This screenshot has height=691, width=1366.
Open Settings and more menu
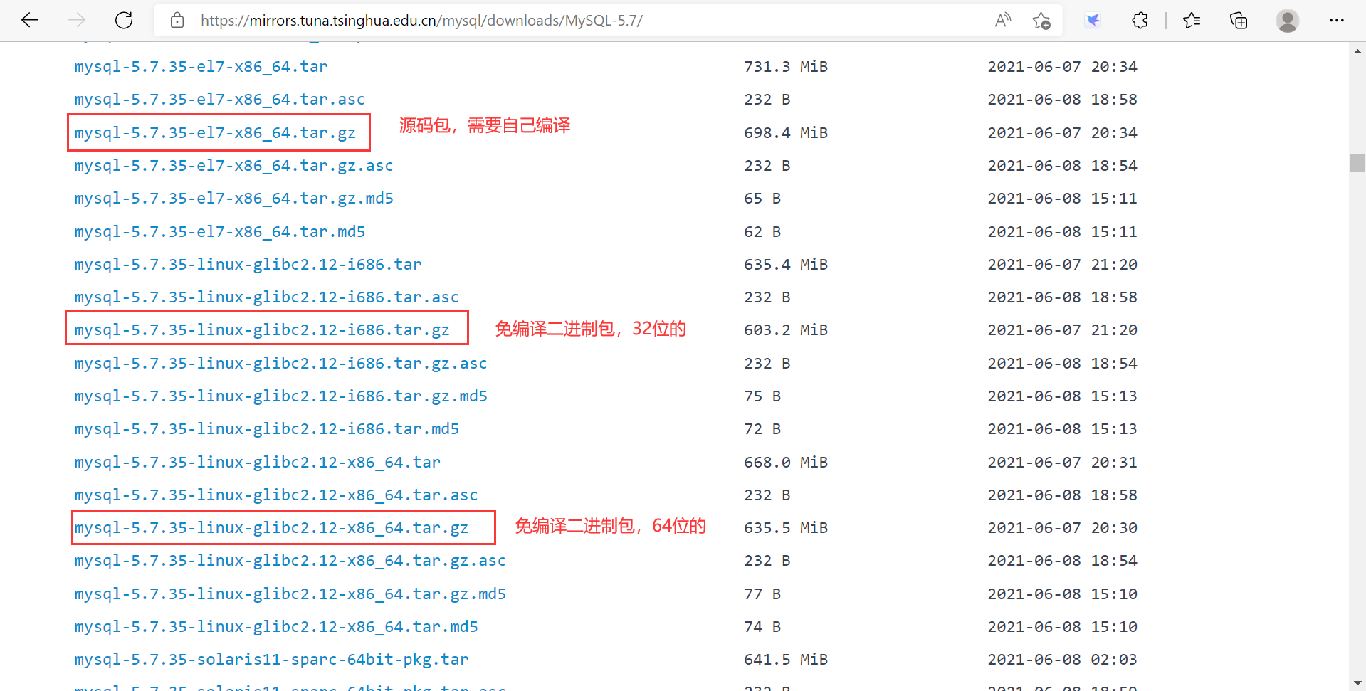pyautogui.click(x=1337, y=21)
